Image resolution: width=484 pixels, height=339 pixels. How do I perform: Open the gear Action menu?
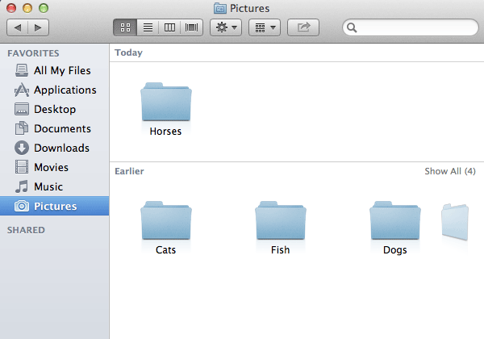click(226, 27)
